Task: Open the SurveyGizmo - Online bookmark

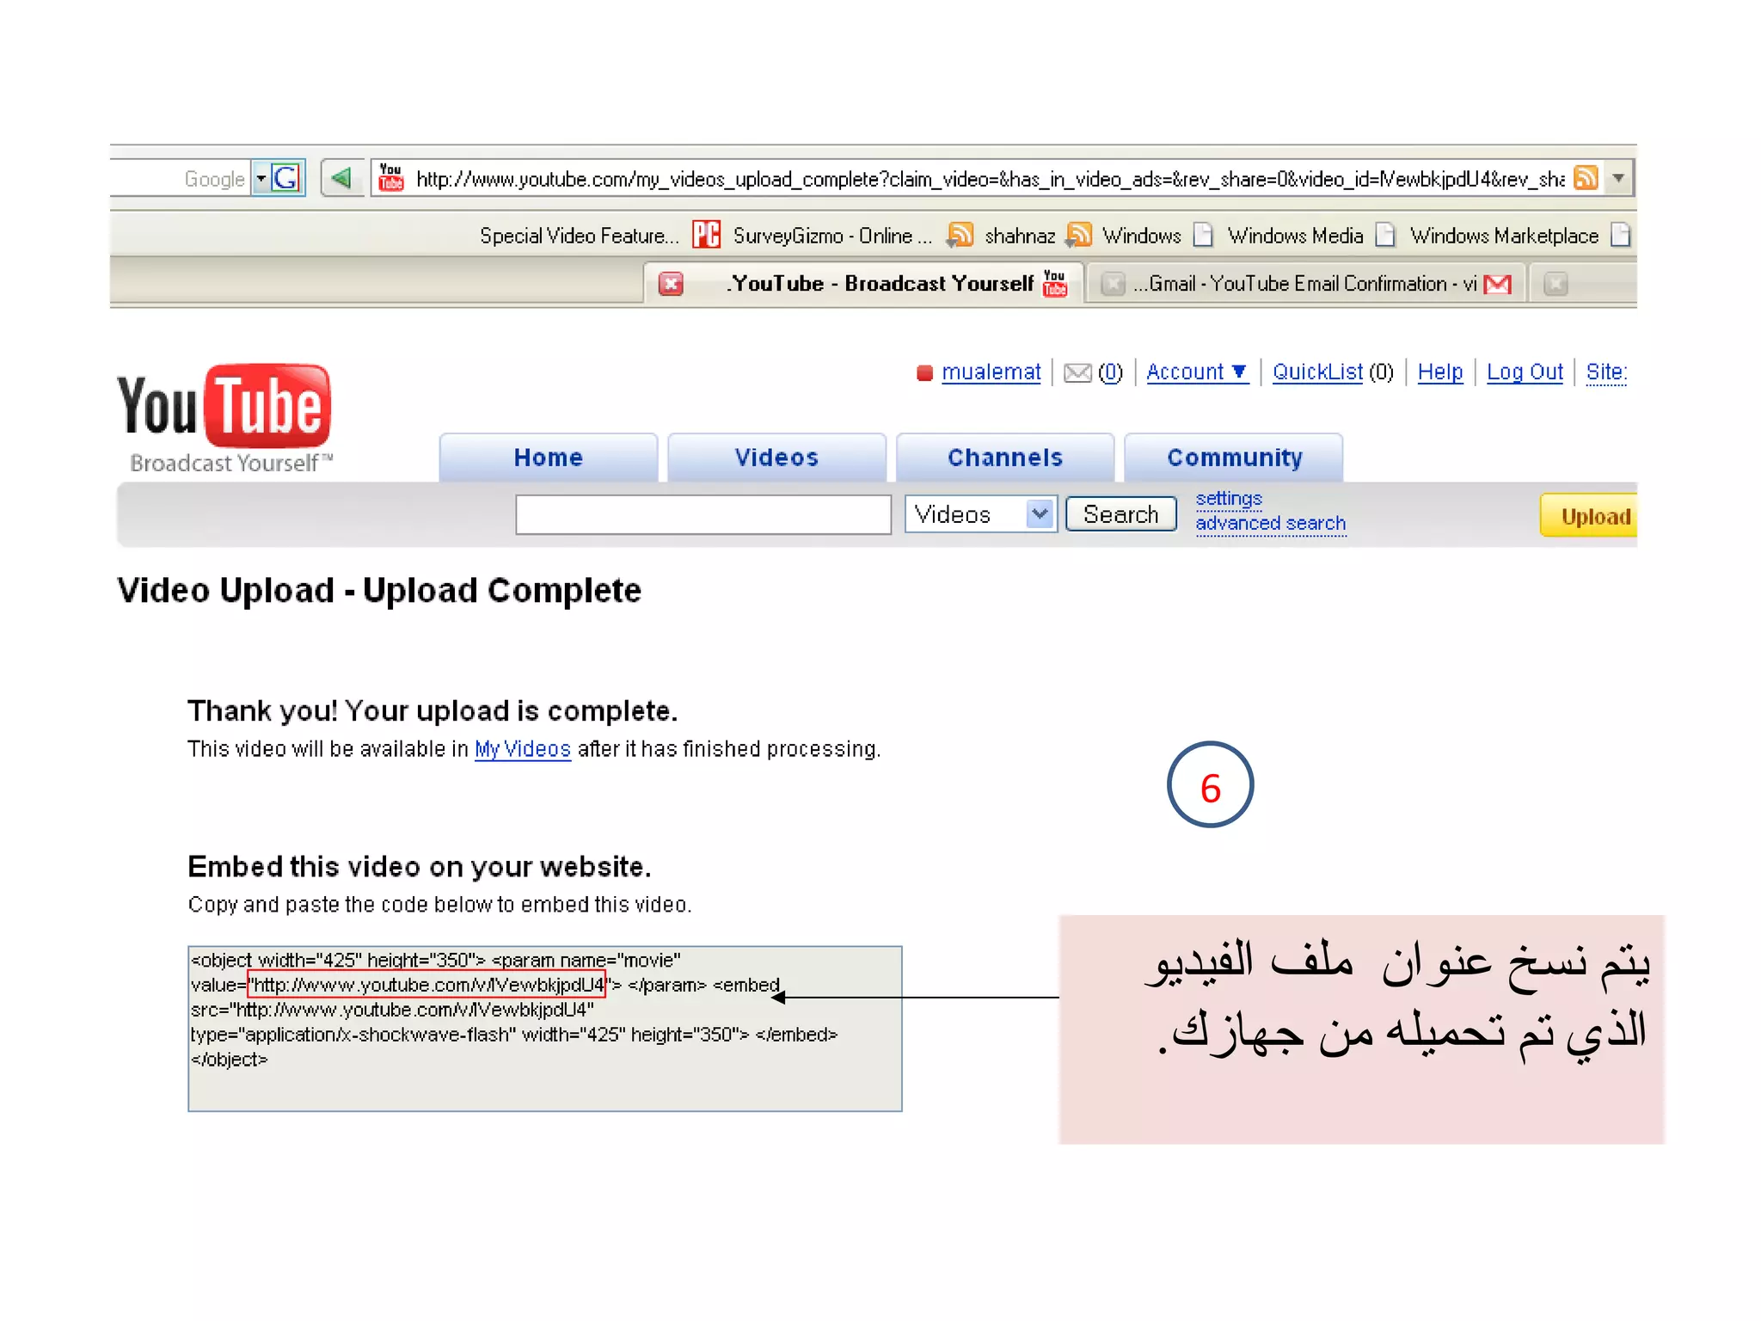Action: click(831, 236)
